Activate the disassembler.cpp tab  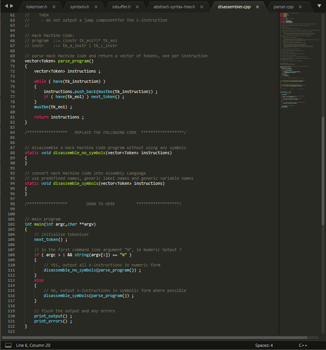tap(234, 7)
